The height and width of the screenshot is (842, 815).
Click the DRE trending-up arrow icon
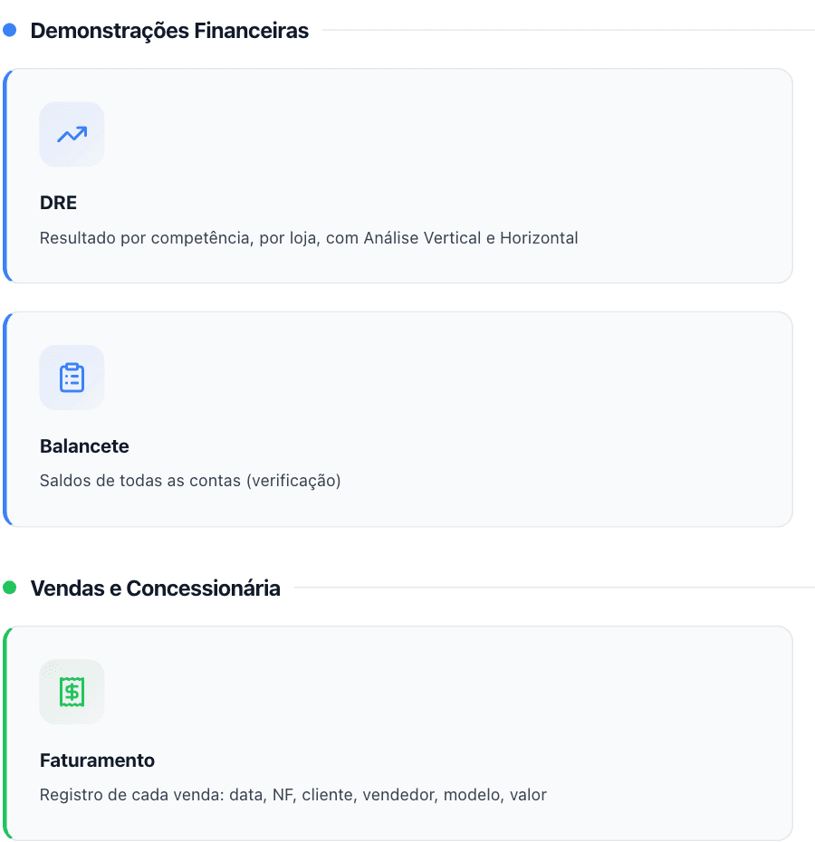(72, 134)
